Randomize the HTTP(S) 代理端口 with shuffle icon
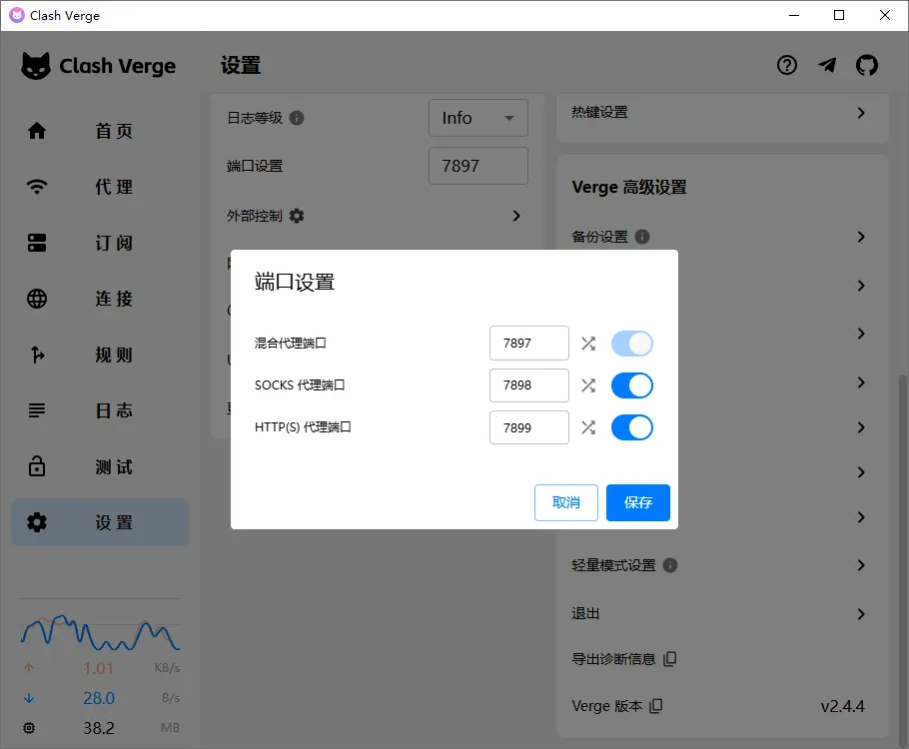The image size is (909, 749). pos(588,427)
